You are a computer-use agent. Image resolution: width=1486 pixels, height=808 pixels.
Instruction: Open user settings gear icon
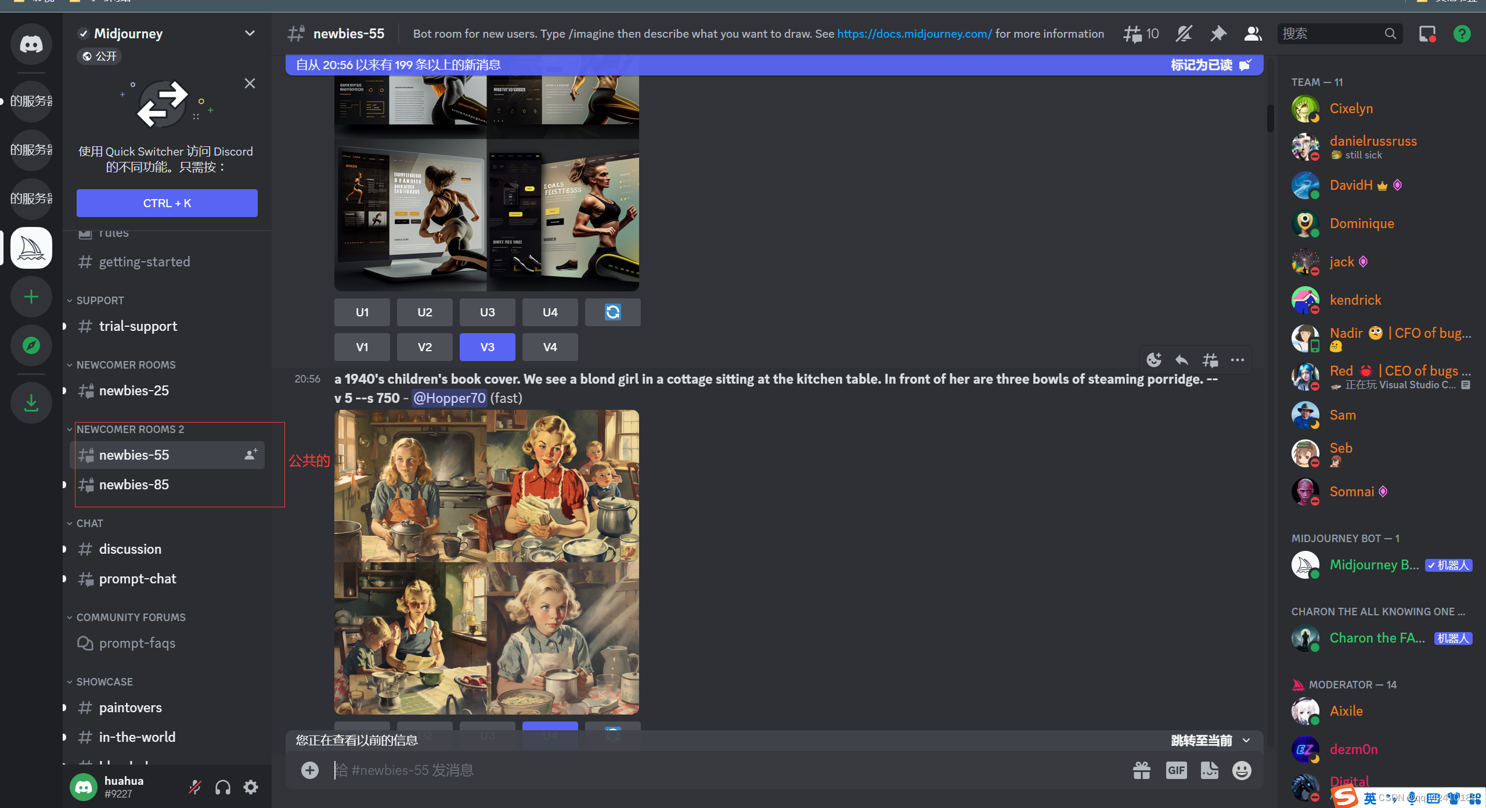(x=251, y=787)
